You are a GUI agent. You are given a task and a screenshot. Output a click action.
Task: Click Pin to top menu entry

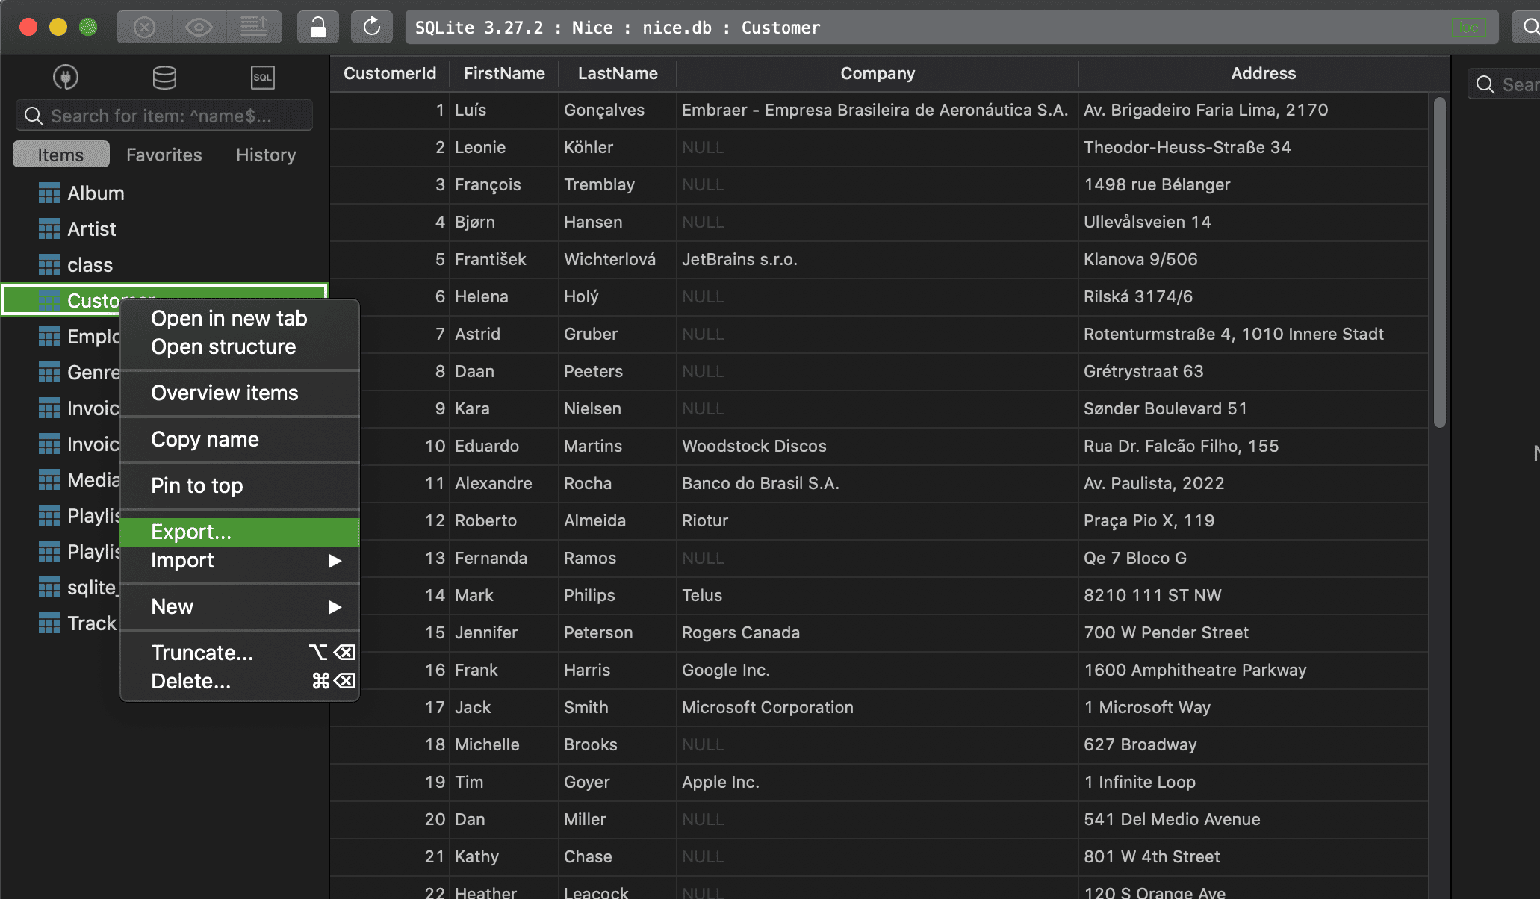coord(240,486)
